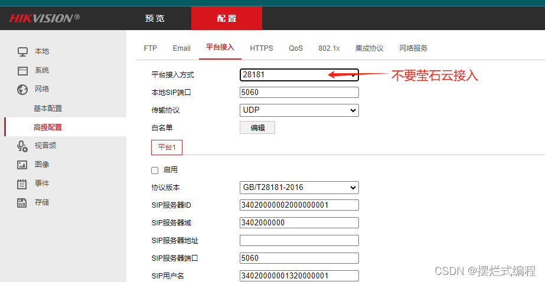Image resolution: width=545 pixels, height=282 pixels.
Task: Click the 白名单 label text
Action: click(x=162, y=128)
